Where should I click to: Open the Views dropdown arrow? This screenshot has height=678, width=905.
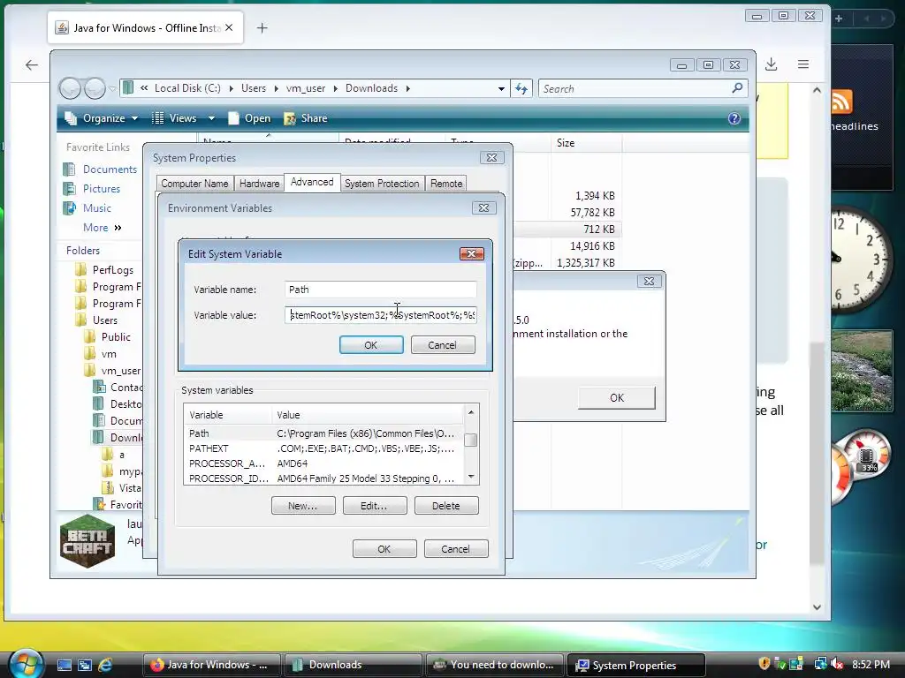pos(211,118)
